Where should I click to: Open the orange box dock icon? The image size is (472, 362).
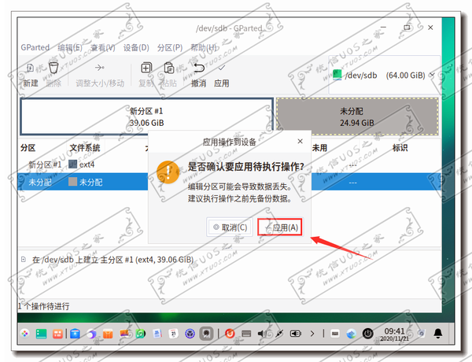(108, 334)
